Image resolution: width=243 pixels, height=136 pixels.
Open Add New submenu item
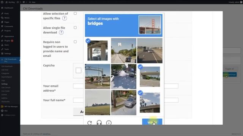(5, 70)
